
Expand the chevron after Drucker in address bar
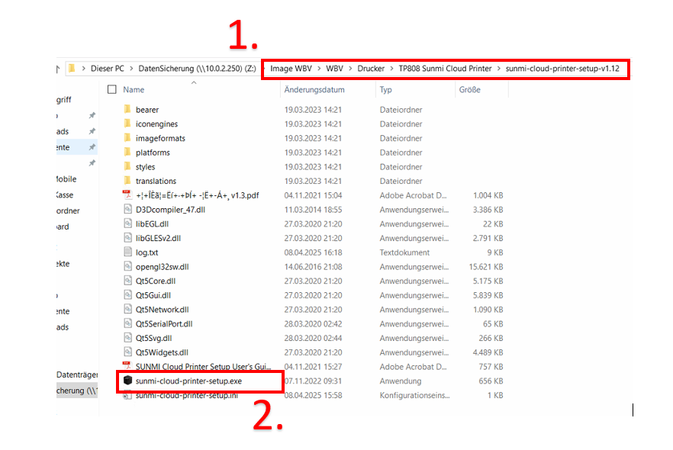click(x=391, y=69)
